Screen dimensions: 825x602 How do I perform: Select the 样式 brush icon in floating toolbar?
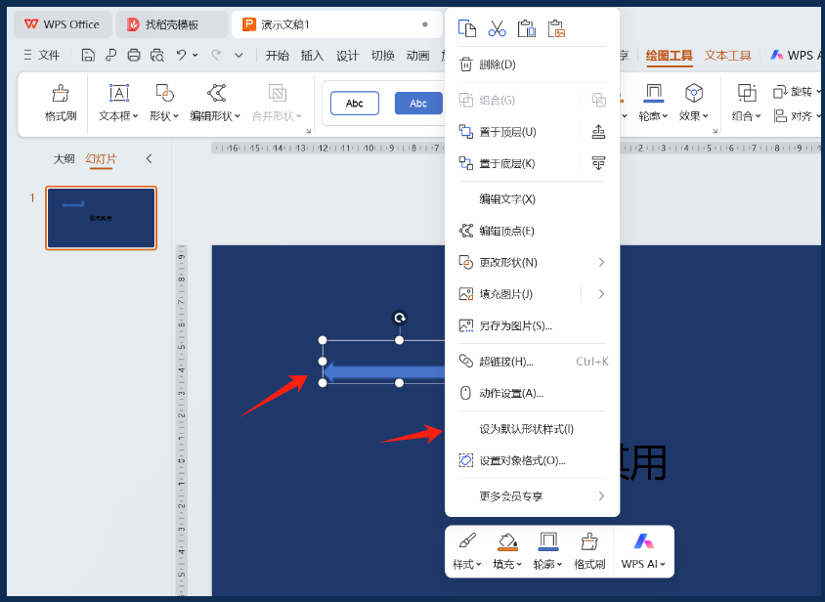pyautogui.click(x=466, y=551)
